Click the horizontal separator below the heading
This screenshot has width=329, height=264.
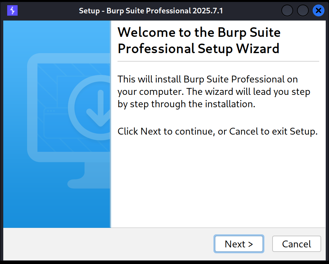click(218, 61)
